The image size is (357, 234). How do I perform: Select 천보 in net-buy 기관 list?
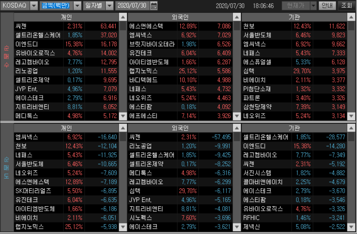click(294, 26)
